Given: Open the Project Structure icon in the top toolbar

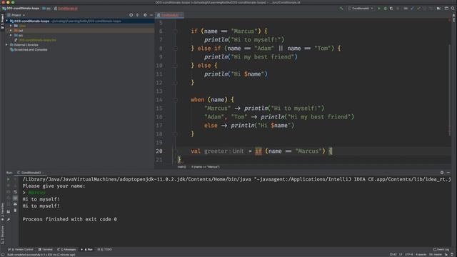Looking at the screenshot, I should pyautogui.click(x=446, y=9).
